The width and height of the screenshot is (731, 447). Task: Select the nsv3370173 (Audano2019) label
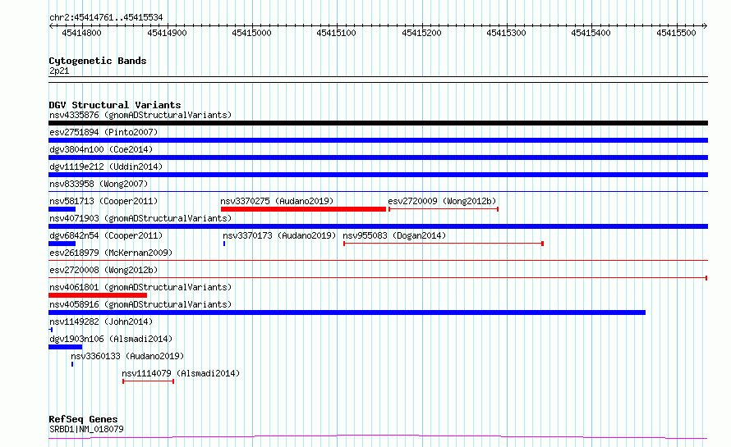pos(279,235)
